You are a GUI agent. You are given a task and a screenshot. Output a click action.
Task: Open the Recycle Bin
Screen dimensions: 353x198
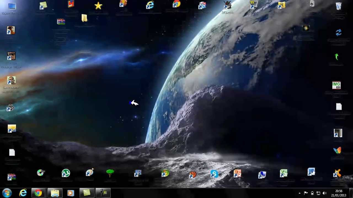339,6
